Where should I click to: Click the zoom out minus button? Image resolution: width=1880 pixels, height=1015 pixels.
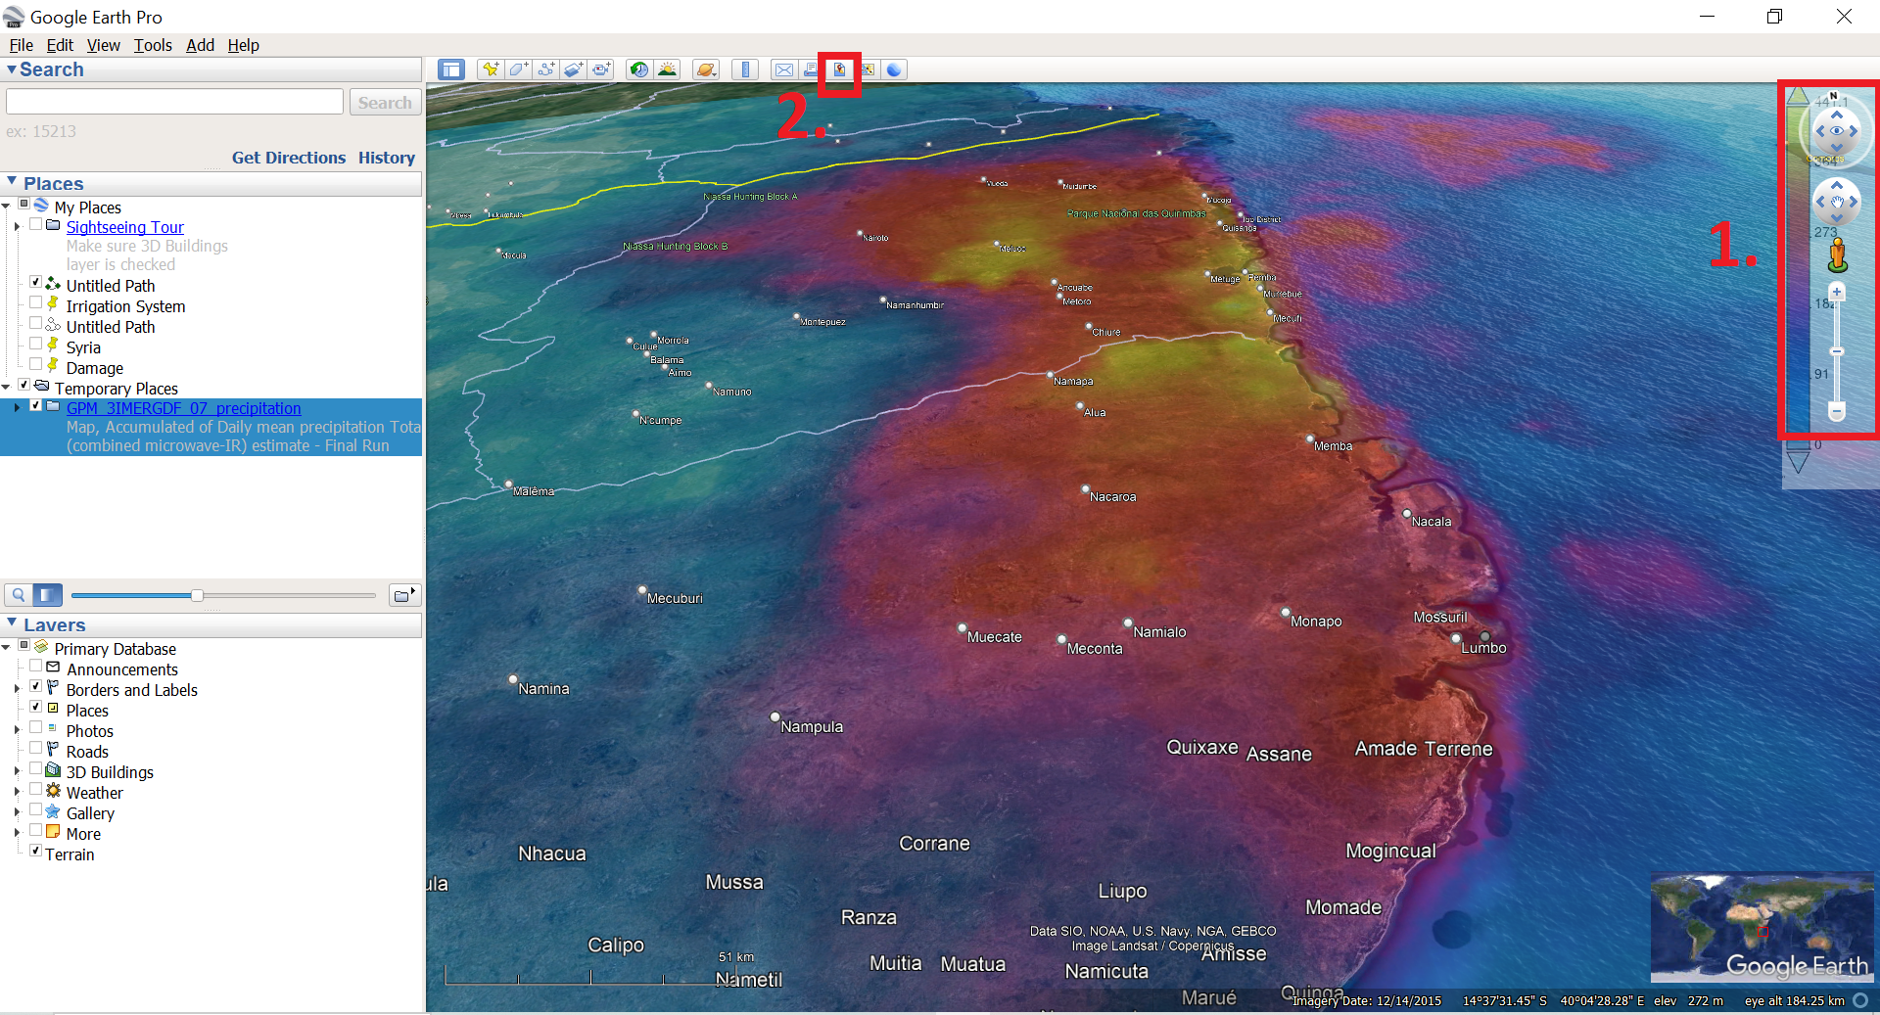[1837, 411]
